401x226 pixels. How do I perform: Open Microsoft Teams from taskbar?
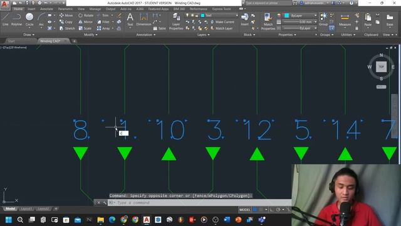(x=261, y=220)
